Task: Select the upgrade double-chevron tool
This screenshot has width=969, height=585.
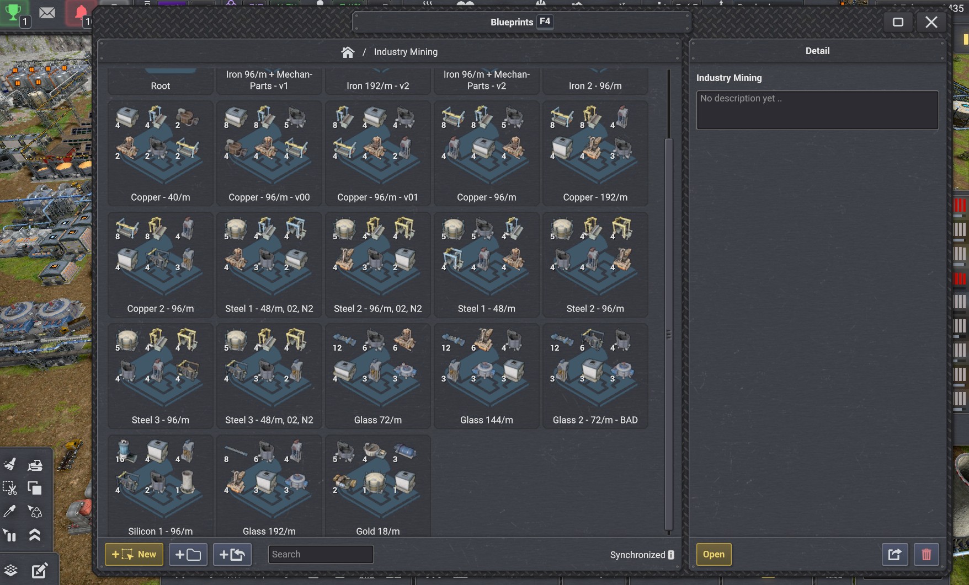Action: pyautogui.click(x=35, y=535)
